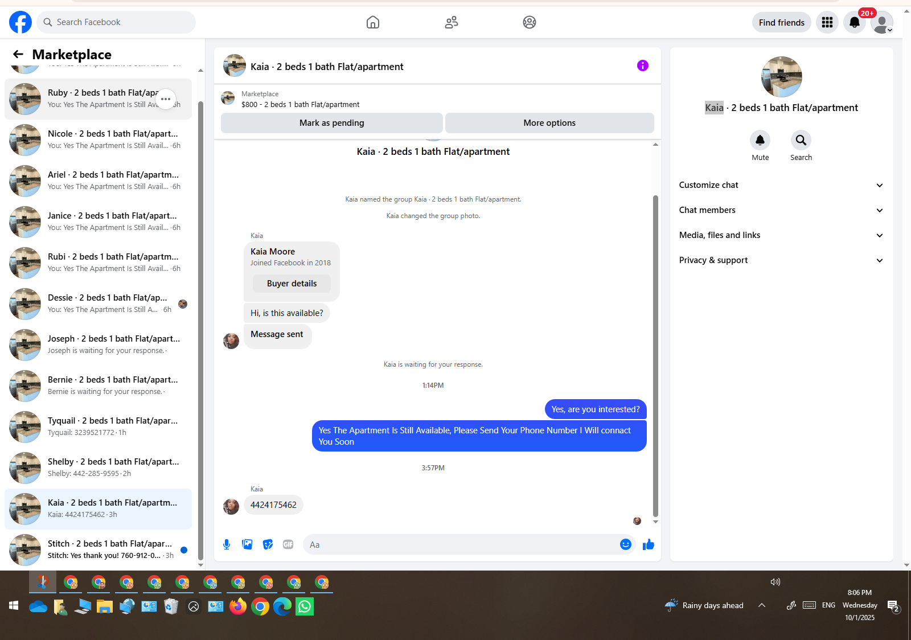This screenshot has height=640, width=911.
Task: Open Janice's apartment conversation
Action: 98,222
